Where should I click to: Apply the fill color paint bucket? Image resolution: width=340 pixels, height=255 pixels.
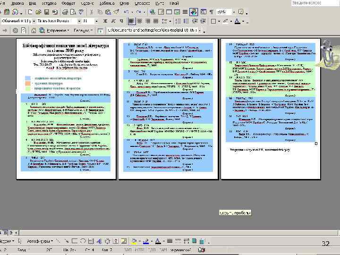tap(134, 241)
